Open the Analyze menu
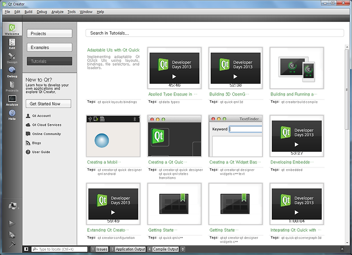Screen dimensions: 352x255 57,12
